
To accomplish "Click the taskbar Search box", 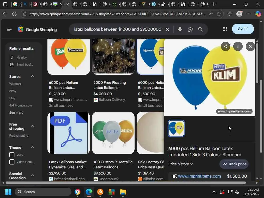I will [43, 192].
